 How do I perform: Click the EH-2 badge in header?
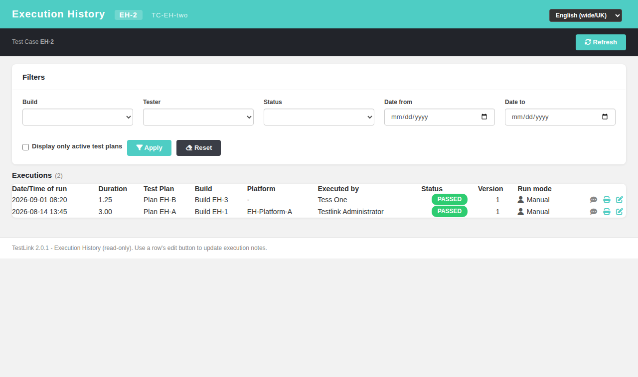(129, 15)
